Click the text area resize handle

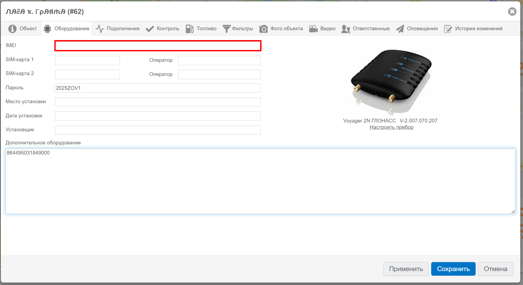[x=513, y=211]
